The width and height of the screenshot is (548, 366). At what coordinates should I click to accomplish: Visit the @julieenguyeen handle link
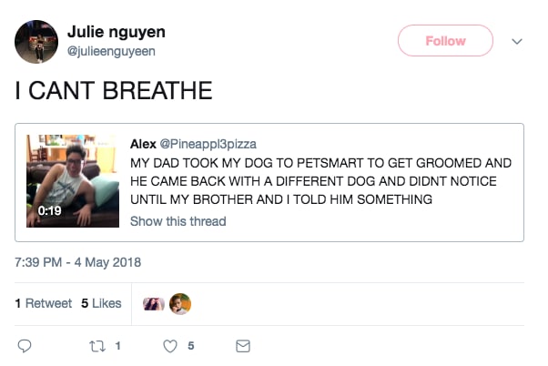click(x=111, y=51)
